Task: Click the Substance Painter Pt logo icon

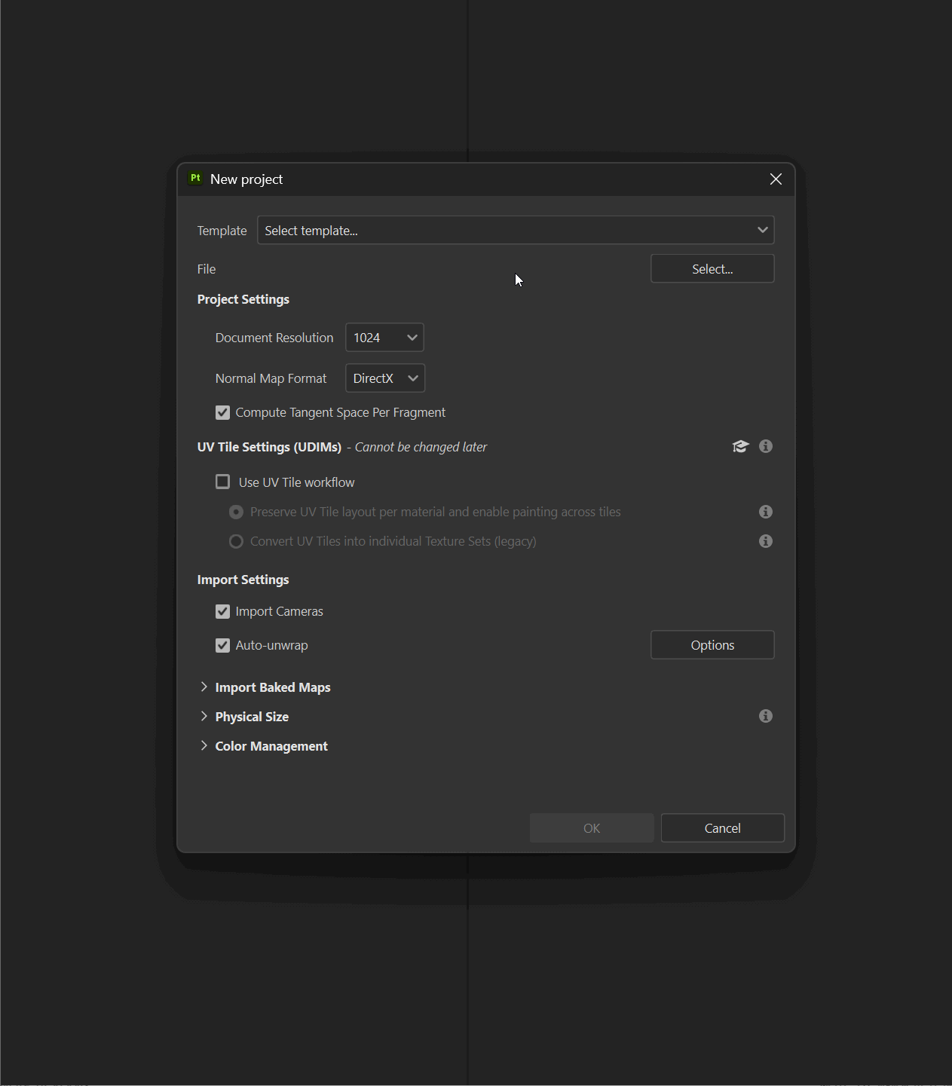Action: point(195,179)
